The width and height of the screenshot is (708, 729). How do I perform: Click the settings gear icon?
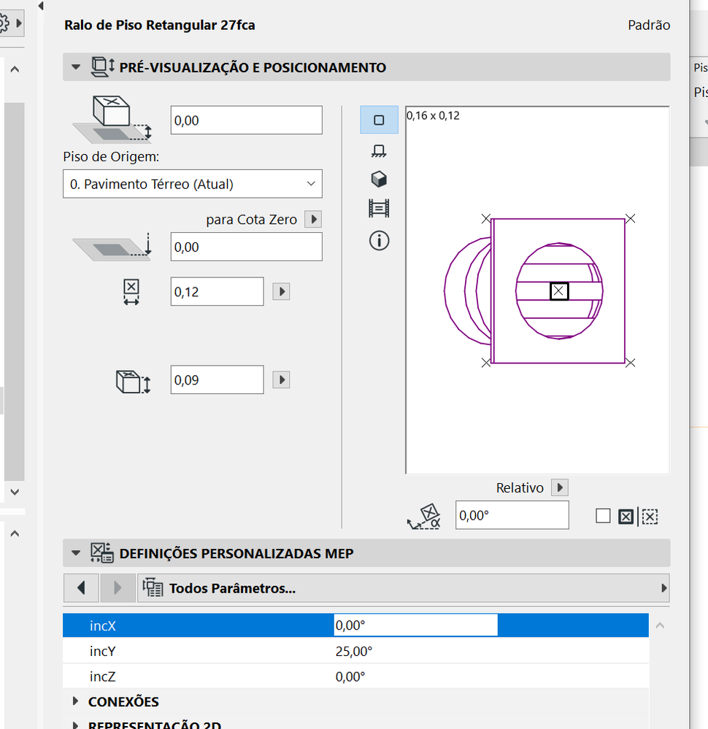coord(4,23)
